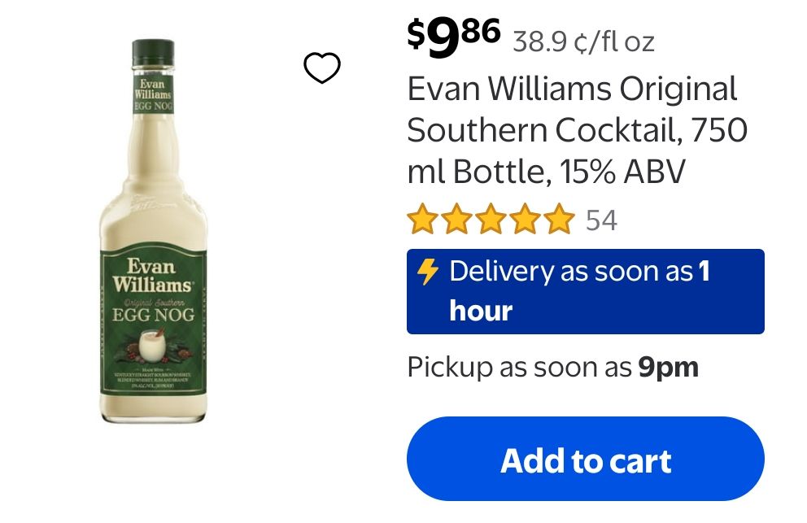Click the fourth rating star
Screen dimensions: 807x523
[525, 220]
